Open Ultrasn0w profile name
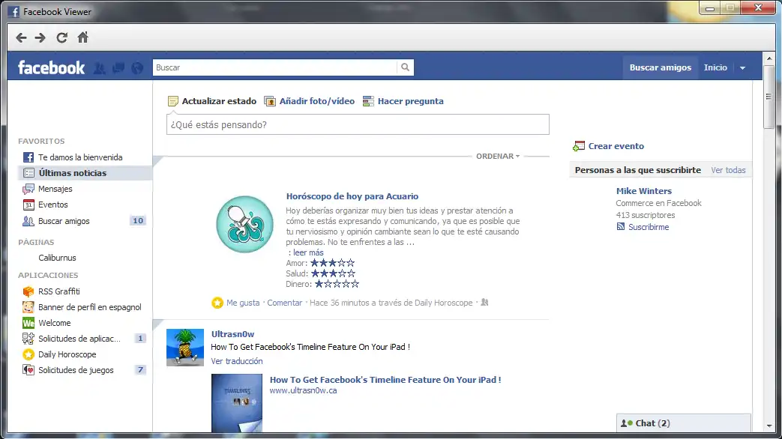 click(232, 334)
